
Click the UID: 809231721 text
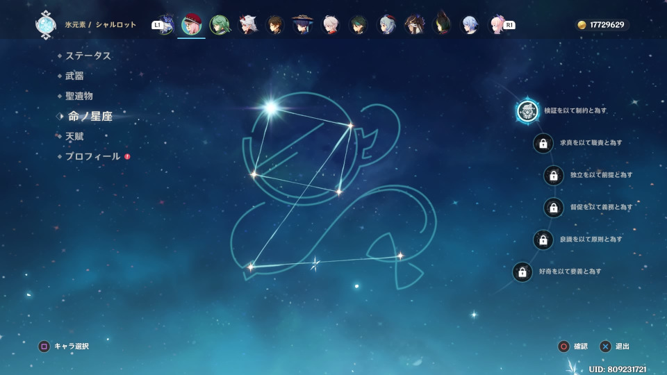(618, 369)
